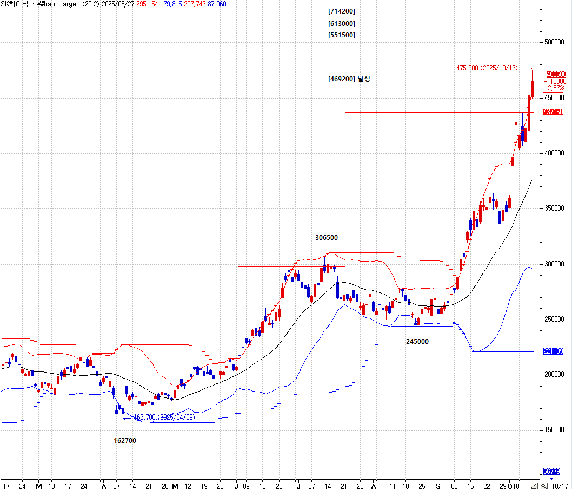Click the 500000 y-axis scale label
This screenshot has height=489, width=572.
pyautogui.click(x=555, y=42)
